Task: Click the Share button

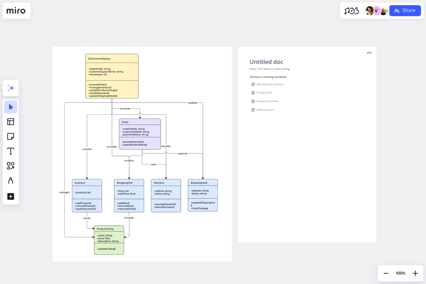Action: point(405,11)
